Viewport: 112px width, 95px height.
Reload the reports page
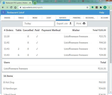pyautogui.click(x=11, y=7)
